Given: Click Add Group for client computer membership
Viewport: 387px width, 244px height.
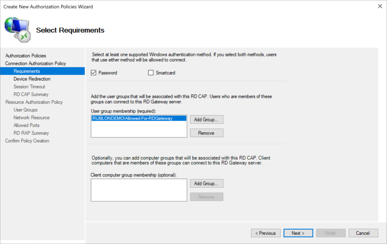Looking at the screenshot, I should coord(206,183).
